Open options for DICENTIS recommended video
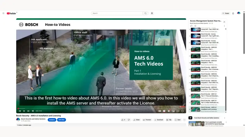 tap(226, 122)
